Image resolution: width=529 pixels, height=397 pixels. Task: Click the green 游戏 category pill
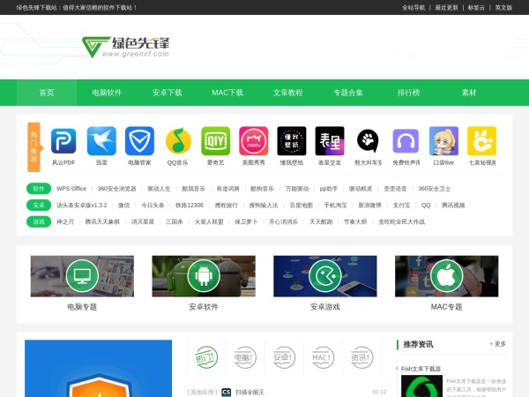(39, 221)
